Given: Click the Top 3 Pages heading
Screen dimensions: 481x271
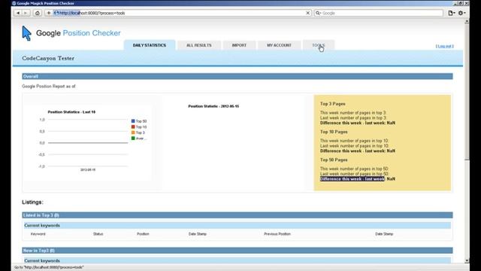Looking at the screenshot, I should click(332, 104).
